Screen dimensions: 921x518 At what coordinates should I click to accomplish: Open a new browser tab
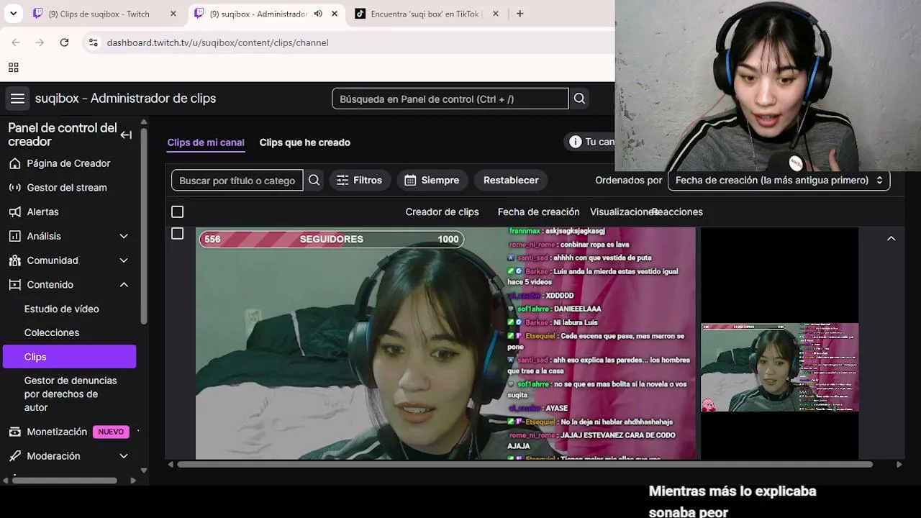[x=520, y=14]
